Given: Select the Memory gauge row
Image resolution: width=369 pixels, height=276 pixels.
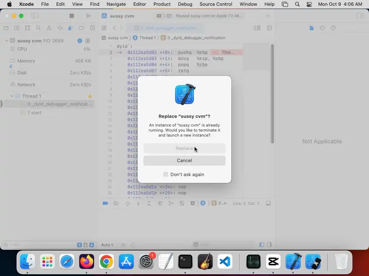Looking at the screenshot, I should click(x=50, y=61).
